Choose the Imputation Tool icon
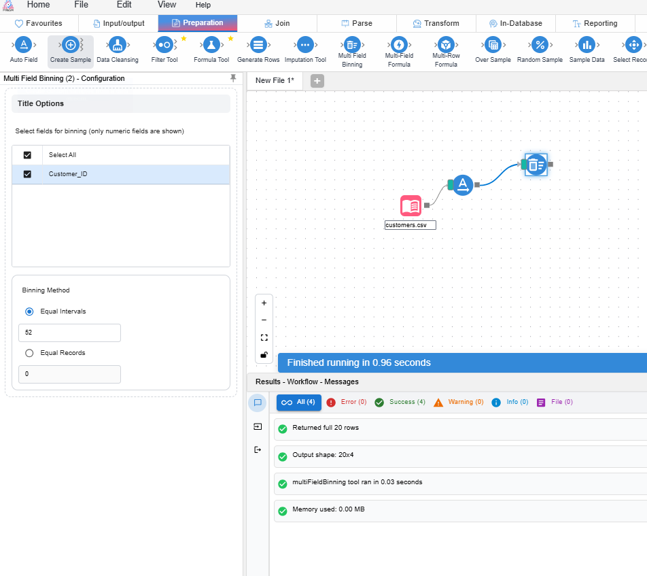The image size is (647, 576). [x=305, y=46]
